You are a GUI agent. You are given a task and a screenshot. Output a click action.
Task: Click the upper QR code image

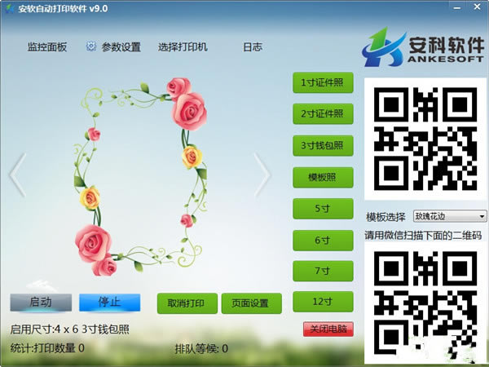click(x=425, y=139)
